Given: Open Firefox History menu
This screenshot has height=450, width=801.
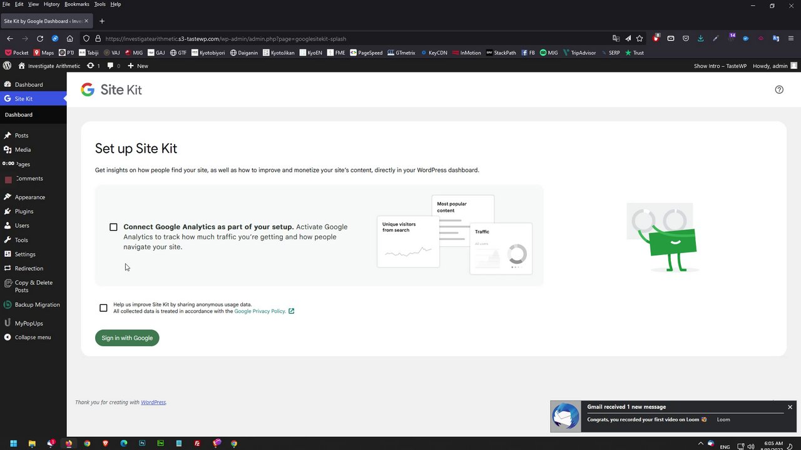Looking at the screenshot, I should pos(51,4).
